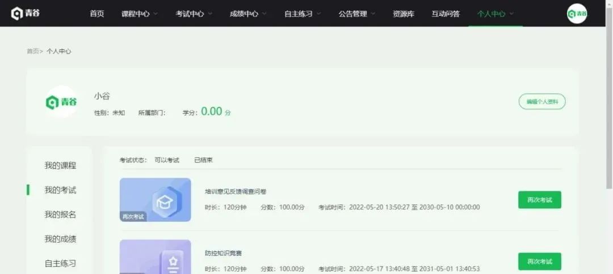Click 编辑个人资料 button
The width and height of the screenshot is (613, 274).
(542, 102)
